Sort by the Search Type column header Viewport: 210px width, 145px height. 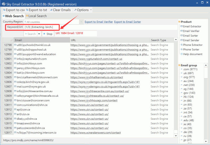(x=162, y=40)
